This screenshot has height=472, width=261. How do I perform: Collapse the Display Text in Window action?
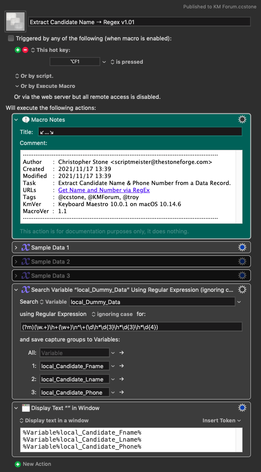17,408
